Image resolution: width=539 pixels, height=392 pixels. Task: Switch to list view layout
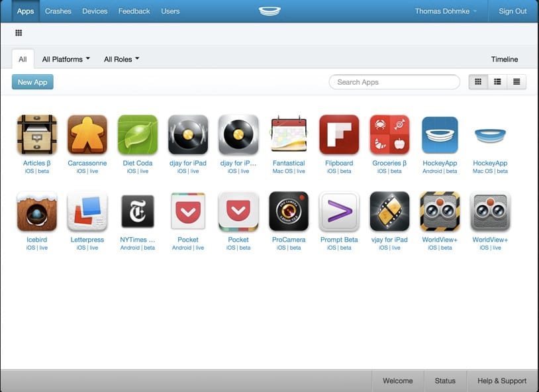click(x=497, y=81)
